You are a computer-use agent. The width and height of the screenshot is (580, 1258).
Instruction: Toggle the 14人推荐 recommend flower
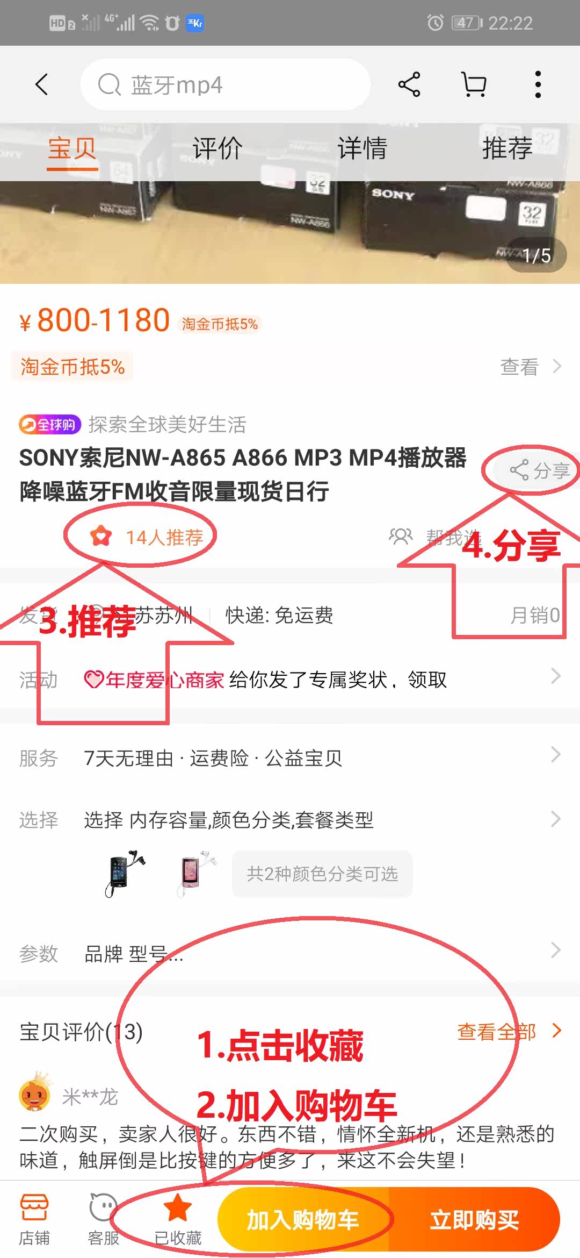click(101, 537)
